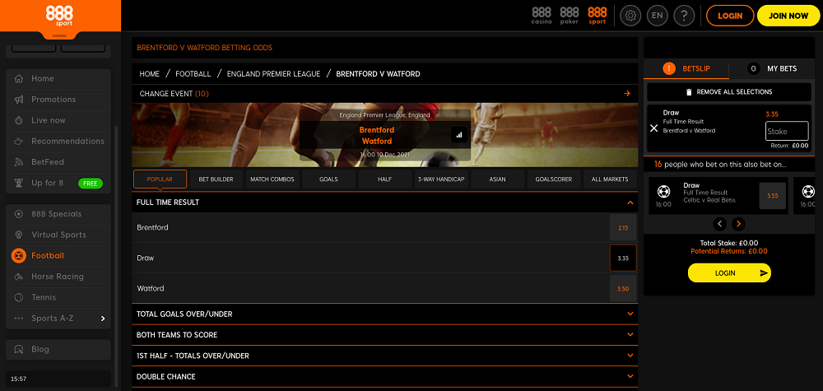
Task: Expand 1st Half - Totals Over/Under
Action: (630, 356)
